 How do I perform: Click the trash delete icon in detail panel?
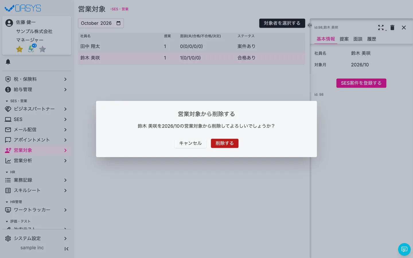[392, 28]
